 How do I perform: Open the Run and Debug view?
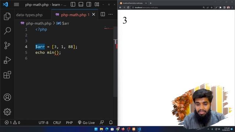click(x=7, y=60)
